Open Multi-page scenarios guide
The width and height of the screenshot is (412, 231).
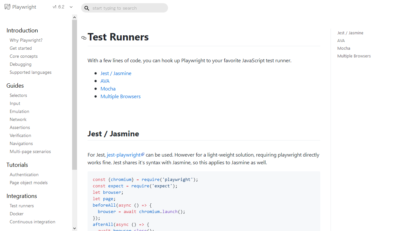point(30,151)
